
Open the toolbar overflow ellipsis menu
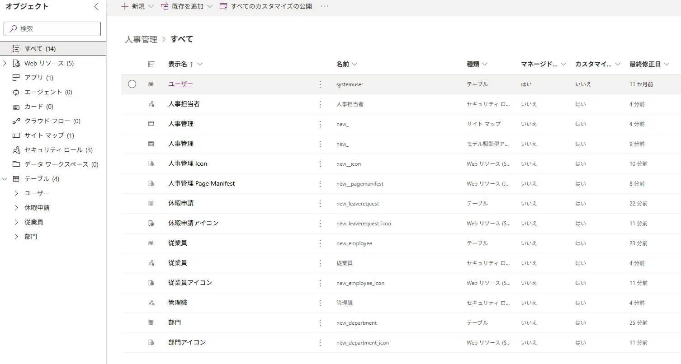pyautogui.click(x=325, y=6)
